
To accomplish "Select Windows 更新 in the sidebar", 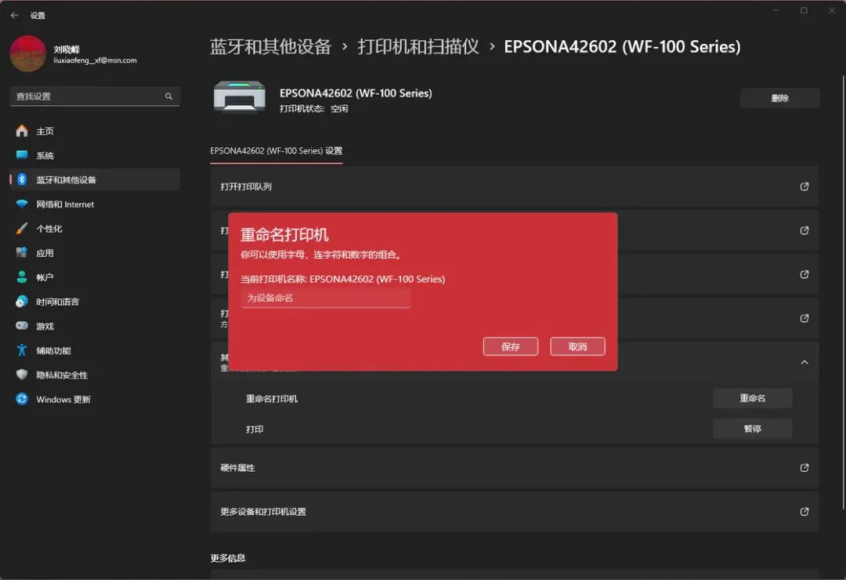I will coord(95,399).
